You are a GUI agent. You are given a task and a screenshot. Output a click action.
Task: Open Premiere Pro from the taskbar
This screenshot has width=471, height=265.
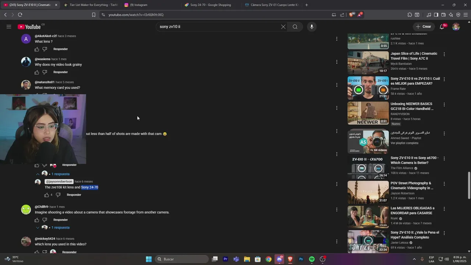(x=226, y=259)
